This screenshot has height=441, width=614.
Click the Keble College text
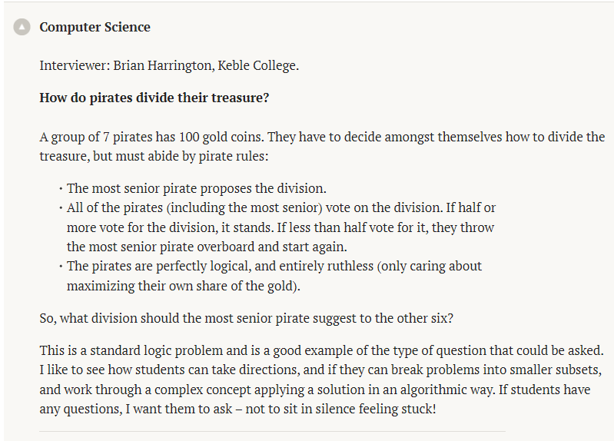pyautogui.click(x=258, y=65)
